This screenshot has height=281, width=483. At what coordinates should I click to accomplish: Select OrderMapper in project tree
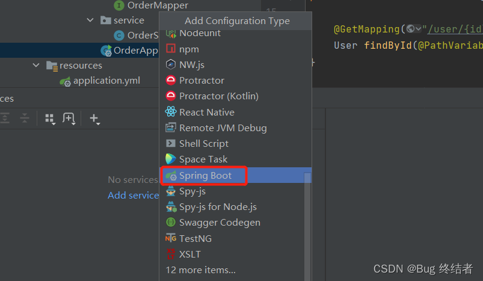(x=158, y=5)
